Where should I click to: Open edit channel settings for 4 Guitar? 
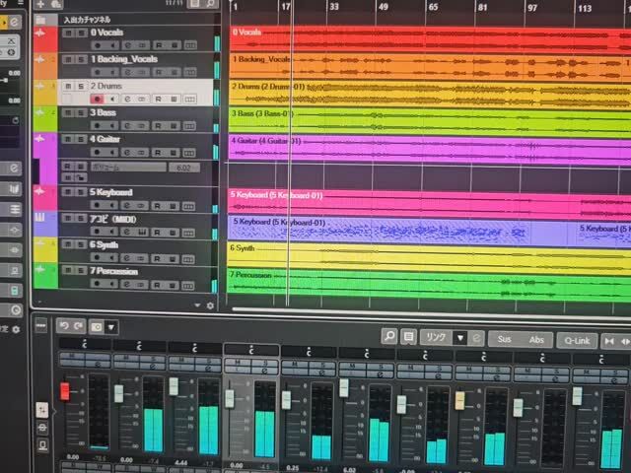point(127,153)
